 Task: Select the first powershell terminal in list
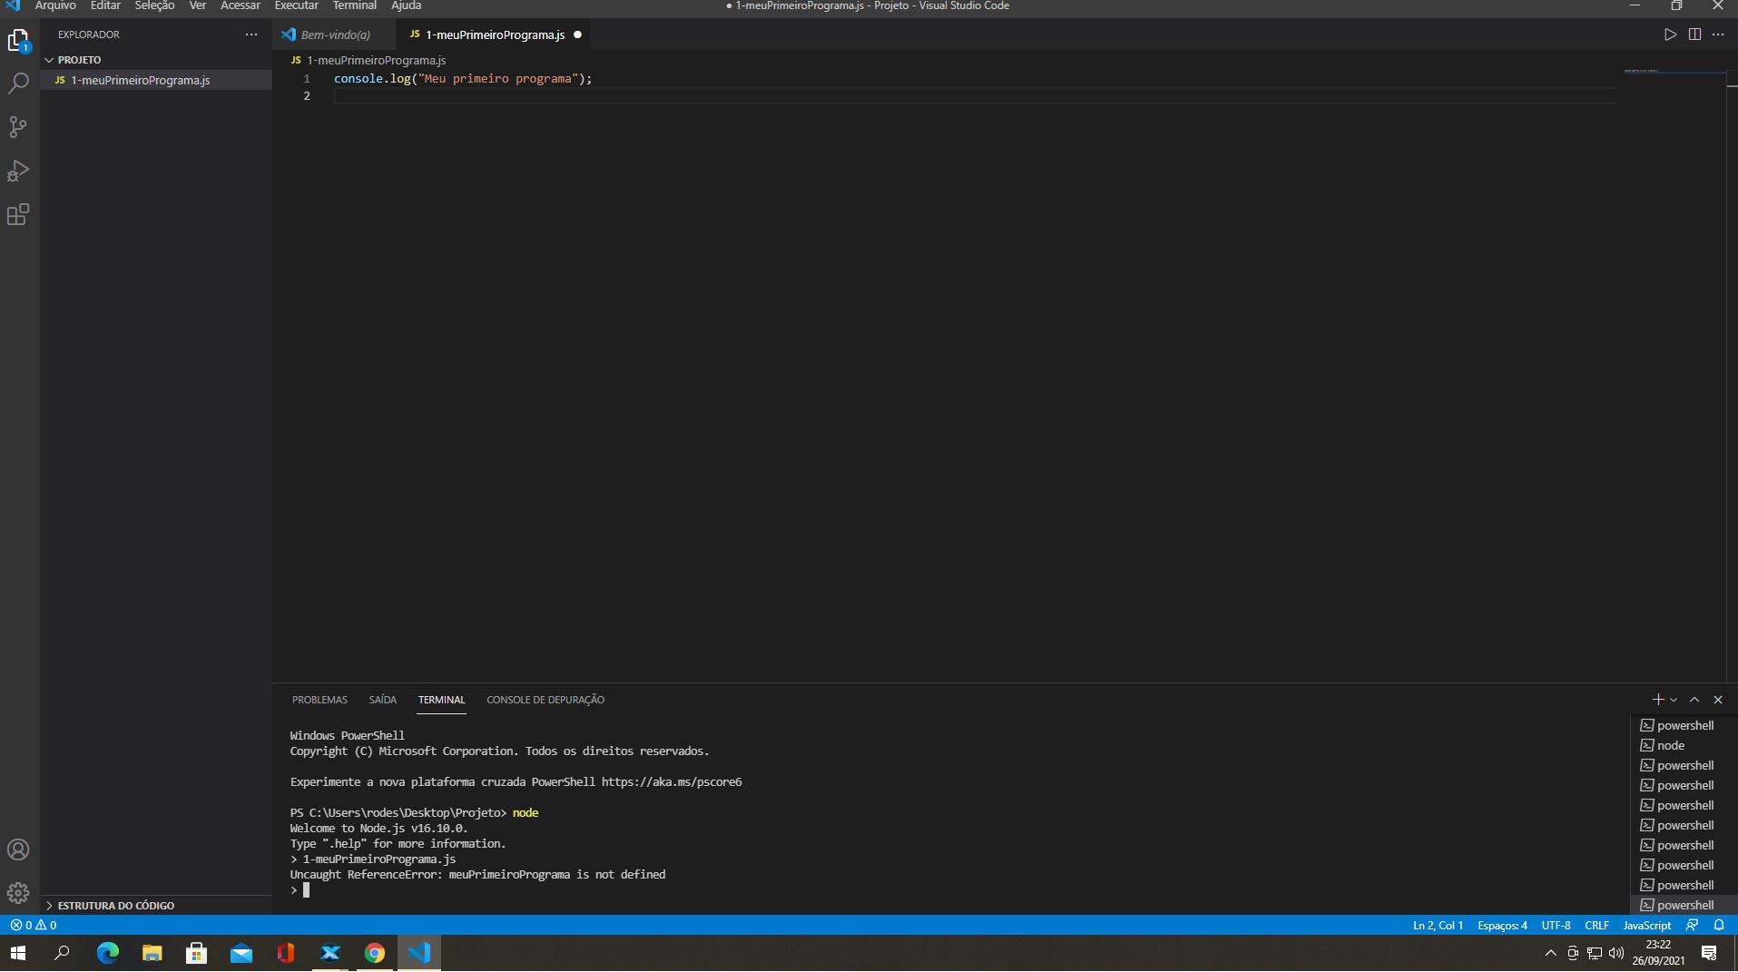pyautogui.click(x=1678, y=725)
